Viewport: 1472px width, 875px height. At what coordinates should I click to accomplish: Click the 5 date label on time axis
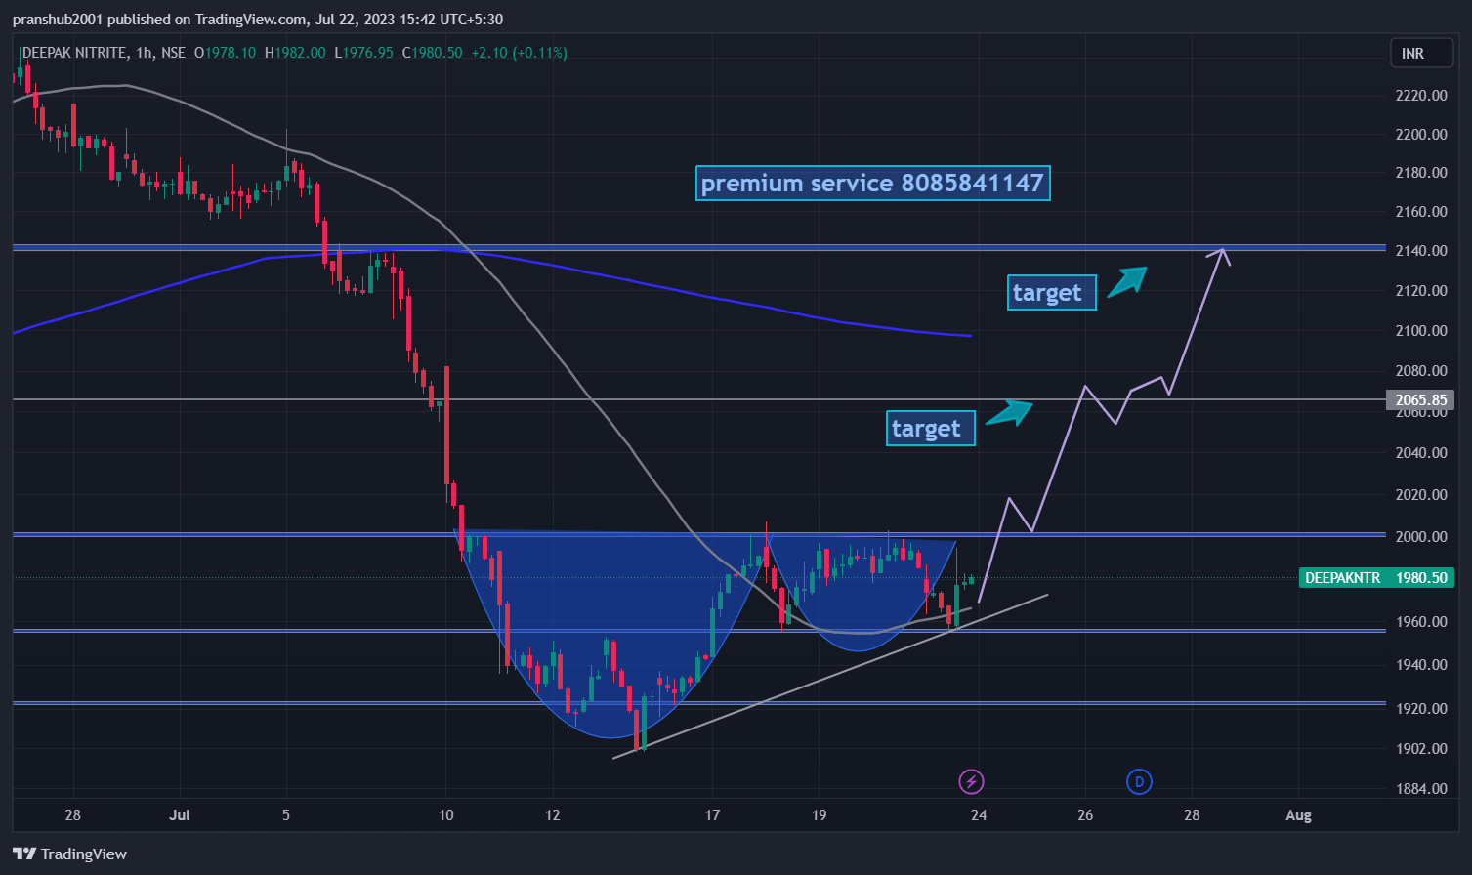(x=286, y=814)
